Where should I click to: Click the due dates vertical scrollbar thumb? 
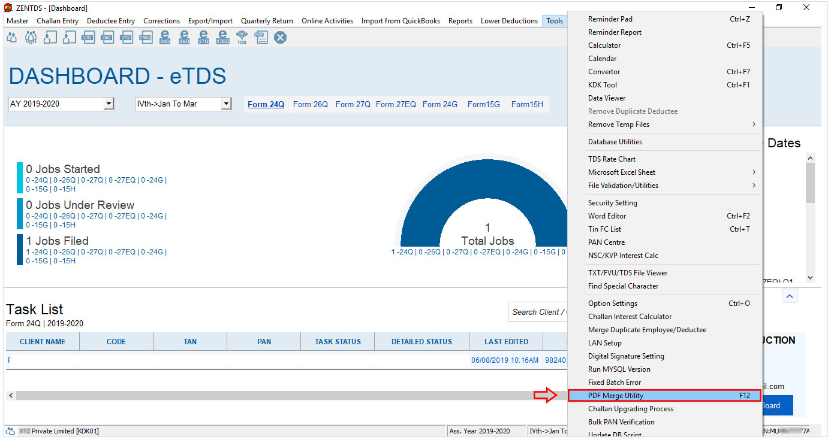coord(810,183)
